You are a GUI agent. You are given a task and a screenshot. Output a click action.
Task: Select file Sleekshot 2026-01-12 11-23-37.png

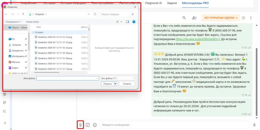(x=55, y=37)
